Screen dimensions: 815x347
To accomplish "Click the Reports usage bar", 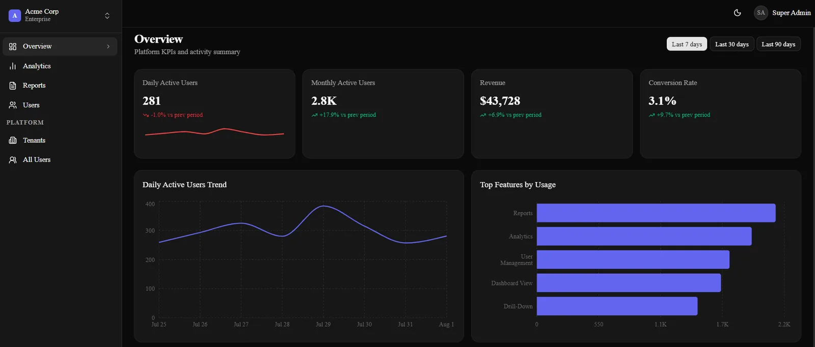I will (656, 213).
